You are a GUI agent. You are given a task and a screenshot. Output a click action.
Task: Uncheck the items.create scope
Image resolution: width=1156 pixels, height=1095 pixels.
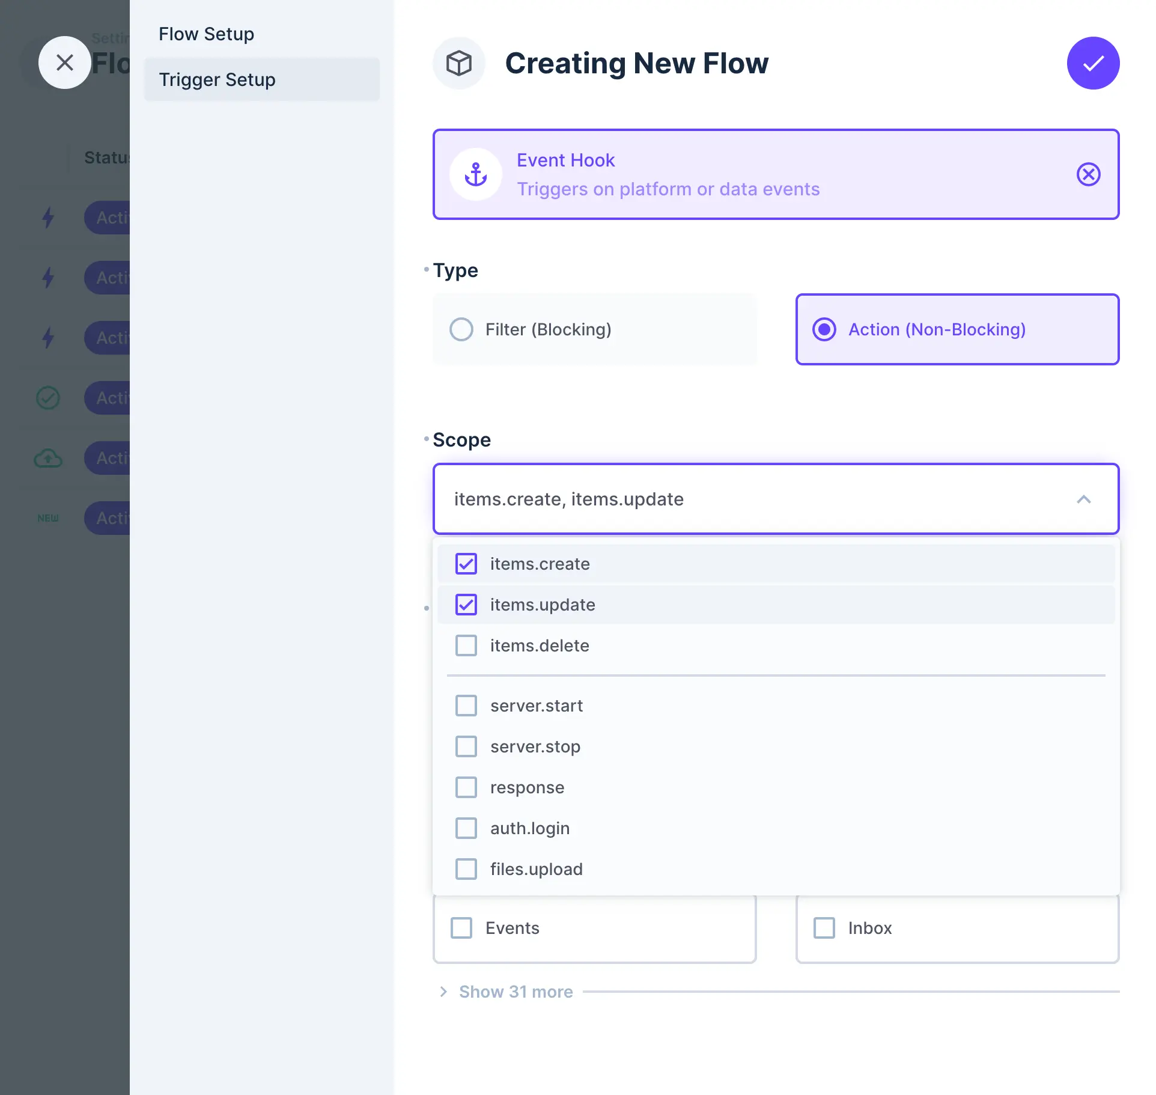click(x=466, y=564)
